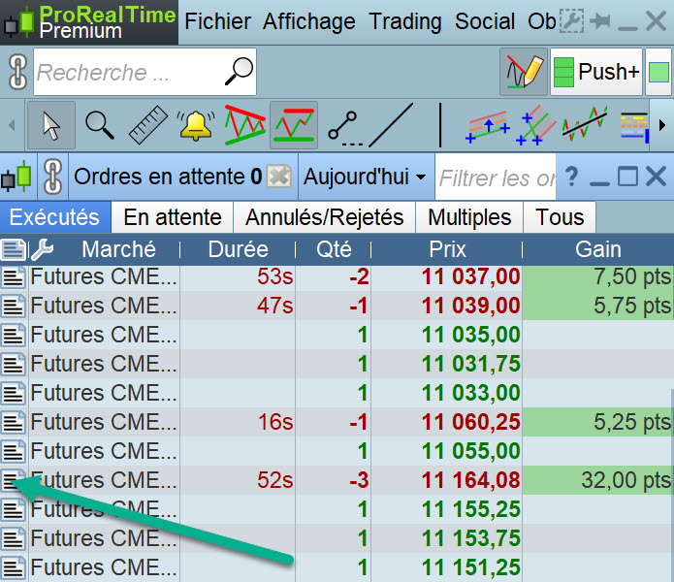The height and width of the screenshot is (582, 674).
Task: Switch to the Annulés/Rejetés tab
Action: point(325,217)
